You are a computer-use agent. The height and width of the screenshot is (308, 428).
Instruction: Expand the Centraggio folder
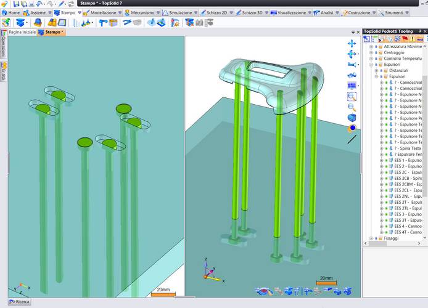pyautogui.click(x=371, y=52)
